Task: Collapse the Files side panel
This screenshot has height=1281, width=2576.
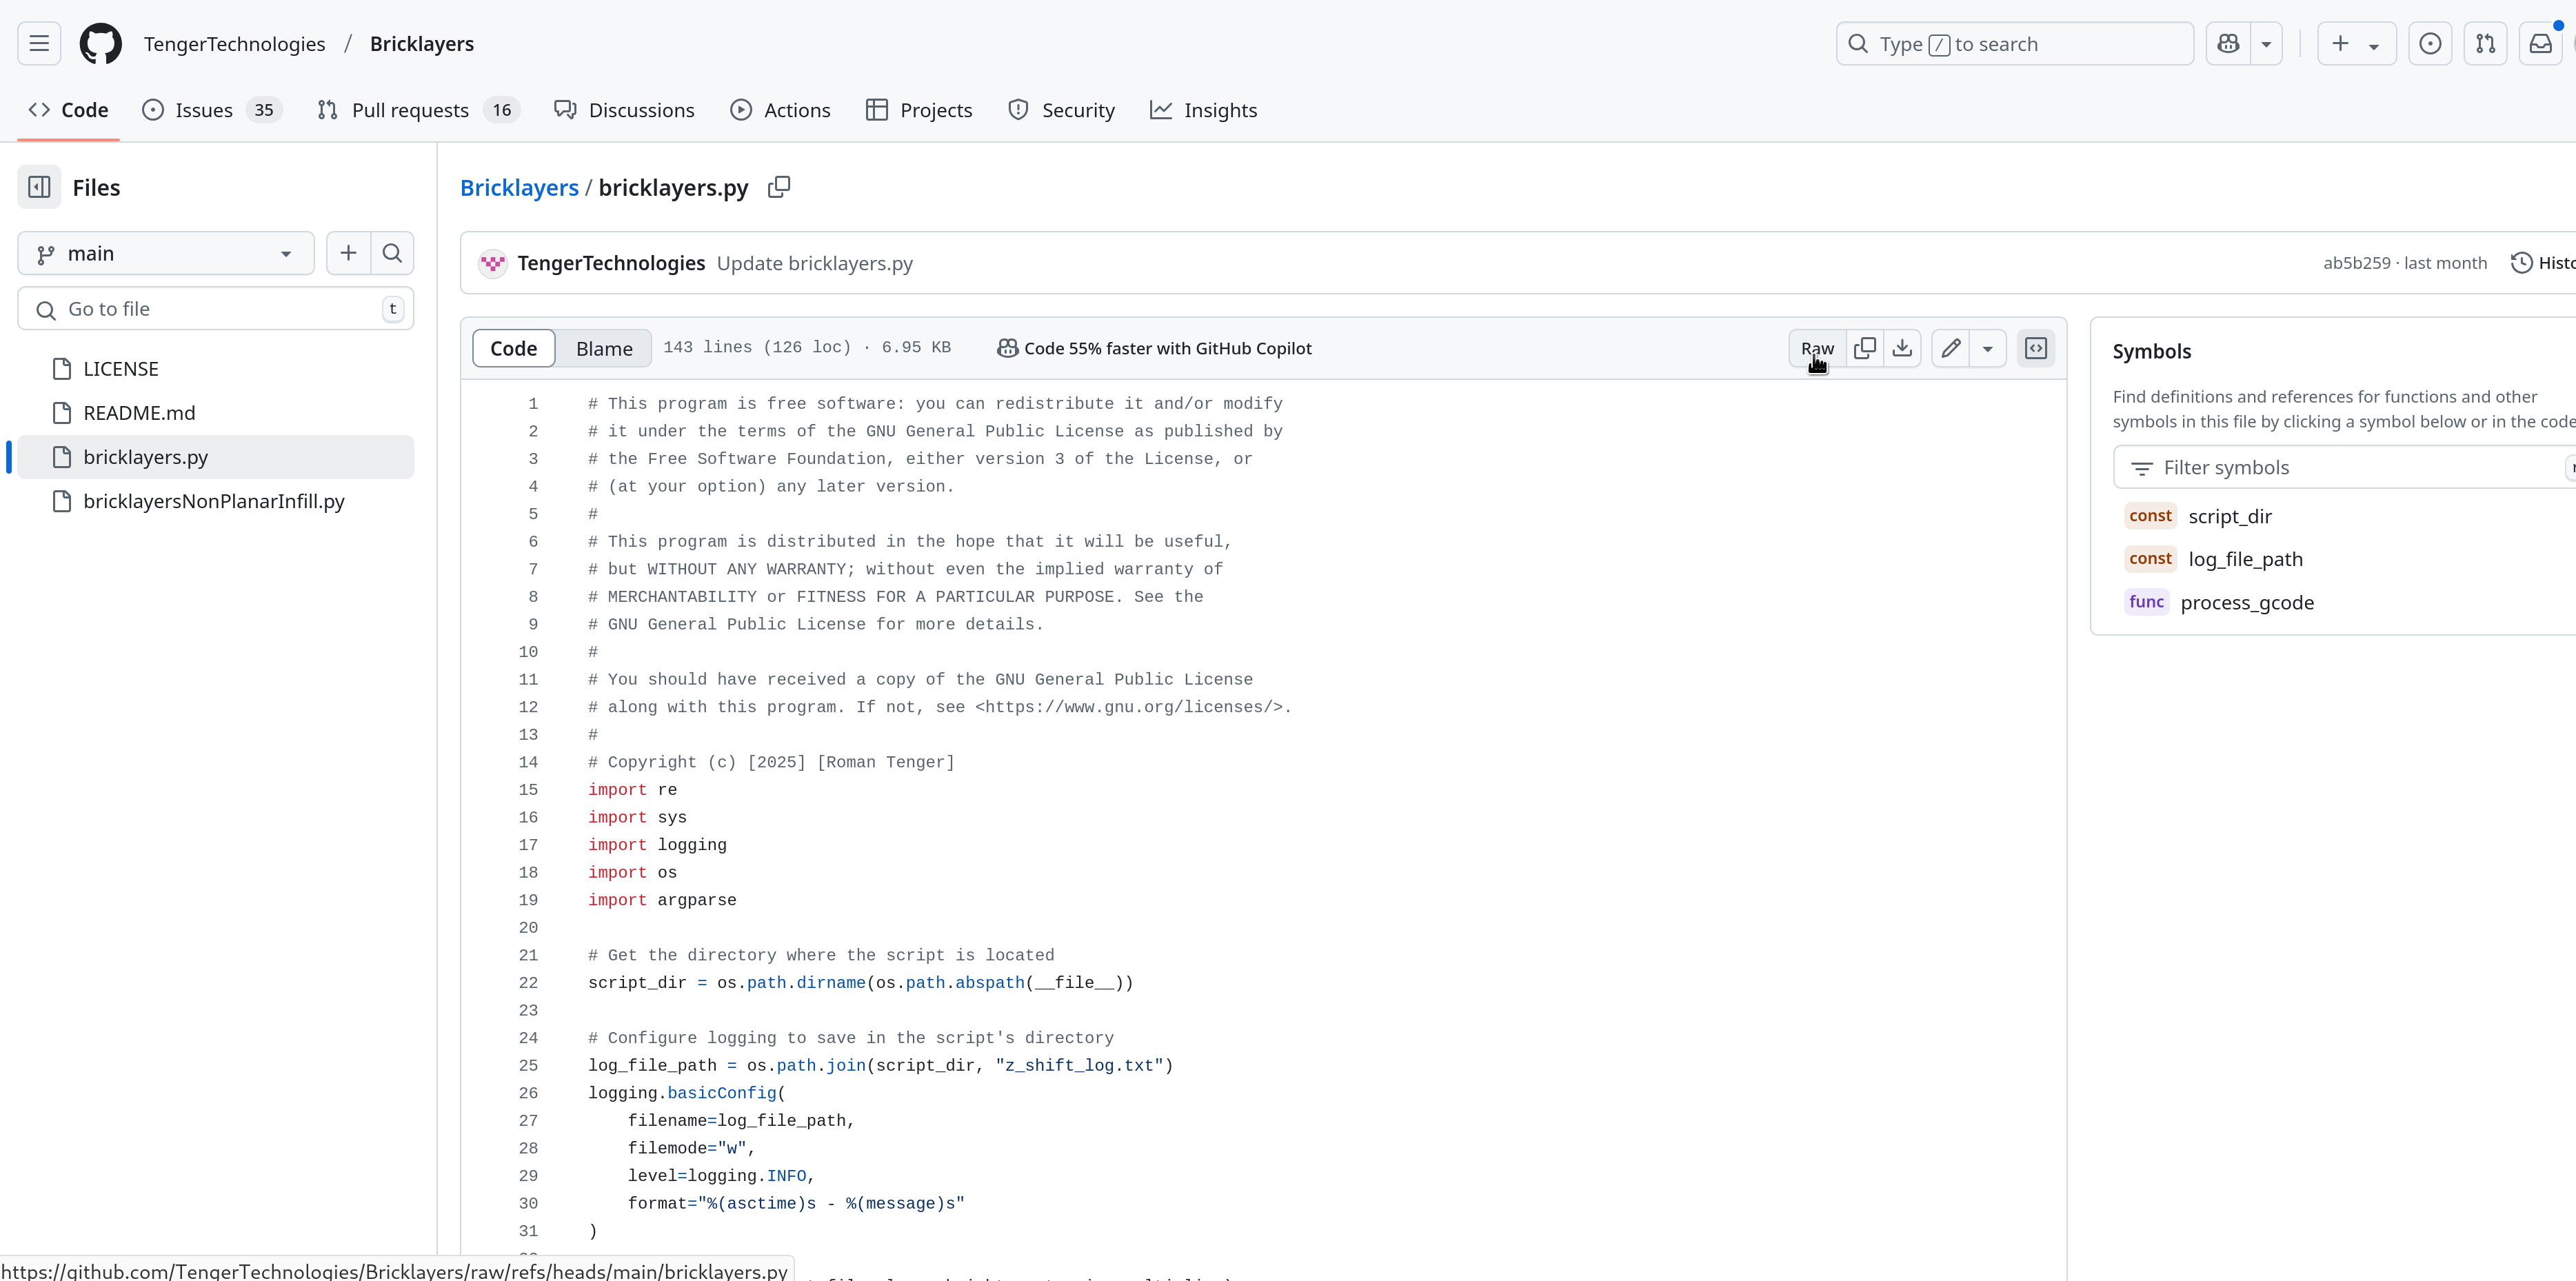Action: pos(39,187)
